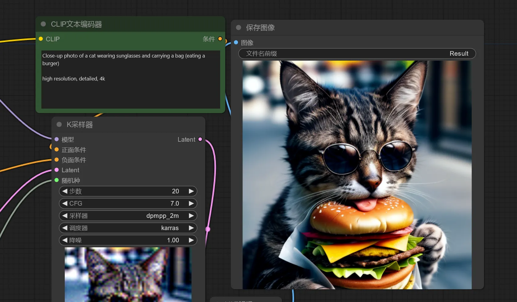Click the 降噪 1.00 slider field
The width and height of the screenshot is (517, 302).
point(128,240)
